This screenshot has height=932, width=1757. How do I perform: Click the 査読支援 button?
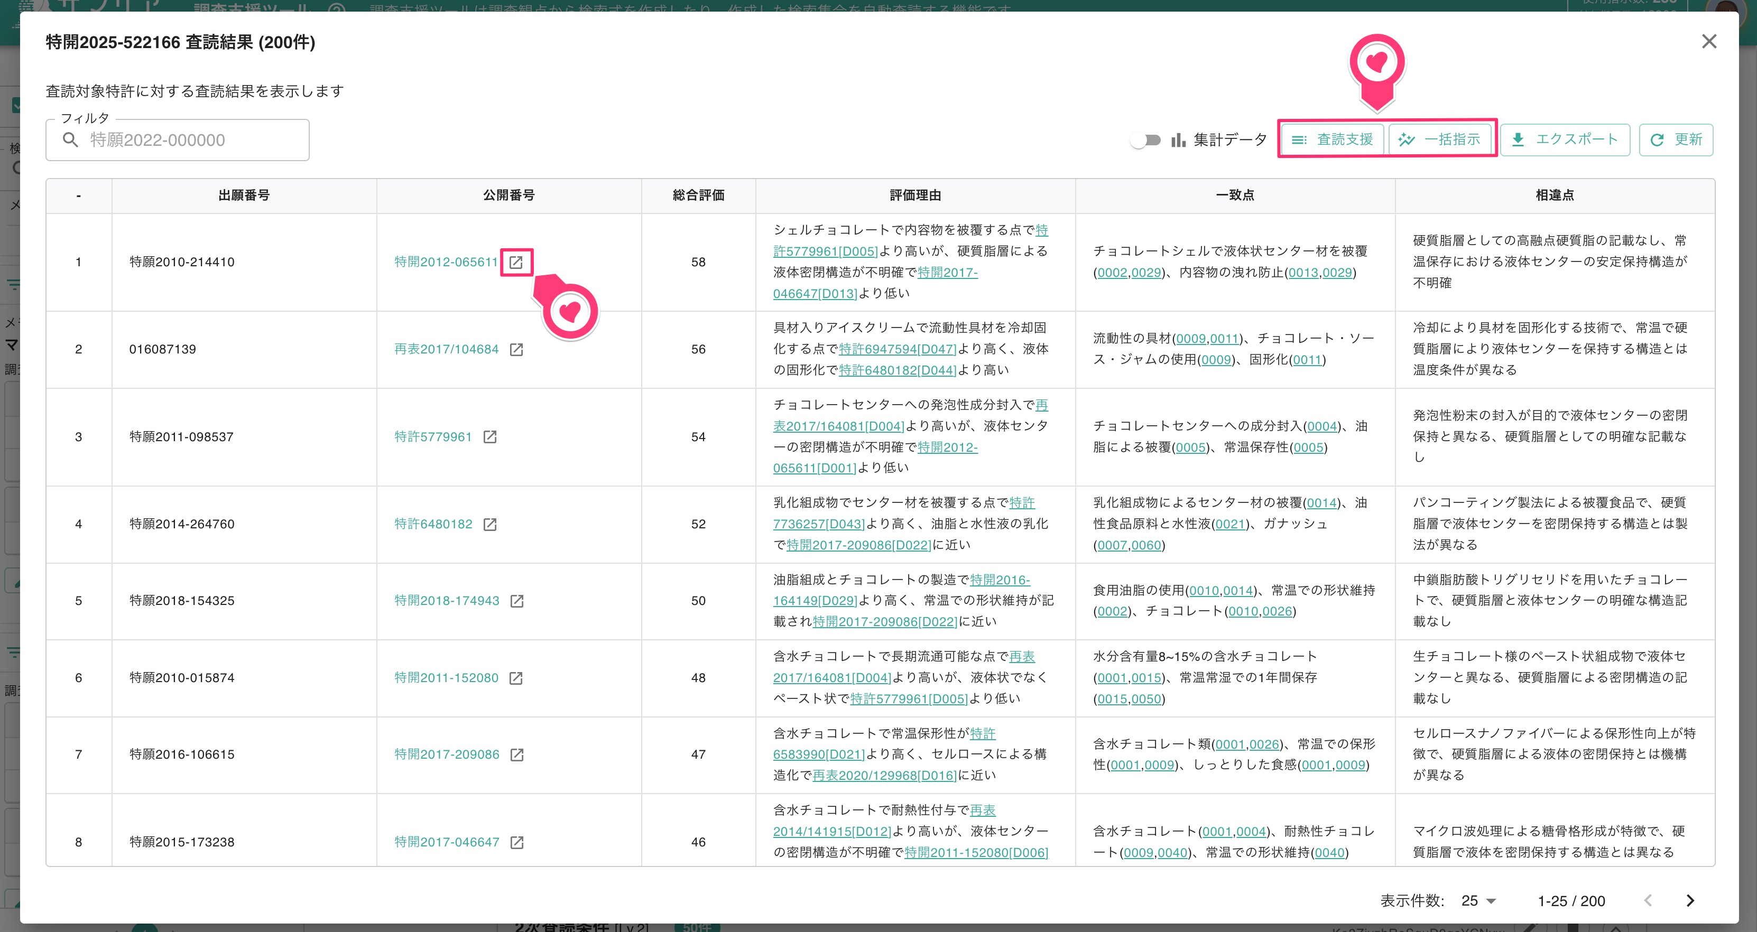click(1333, 139)
